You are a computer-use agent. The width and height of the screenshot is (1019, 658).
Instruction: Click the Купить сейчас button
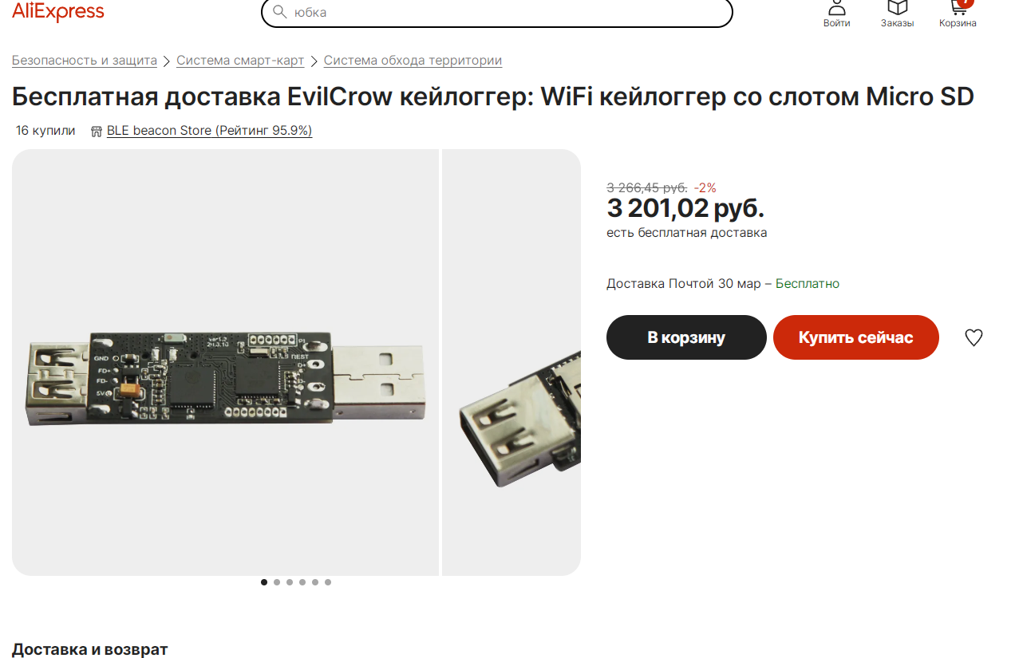pyautogui.click(x=856, y=337)
